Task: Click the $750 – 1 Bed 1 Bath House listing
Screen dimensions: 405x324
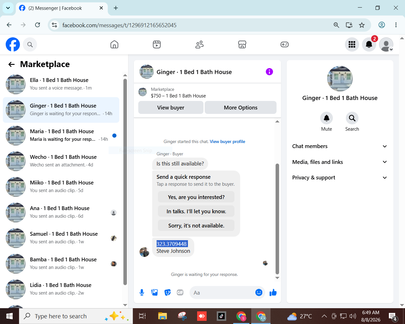Action: tap(178, 96)
